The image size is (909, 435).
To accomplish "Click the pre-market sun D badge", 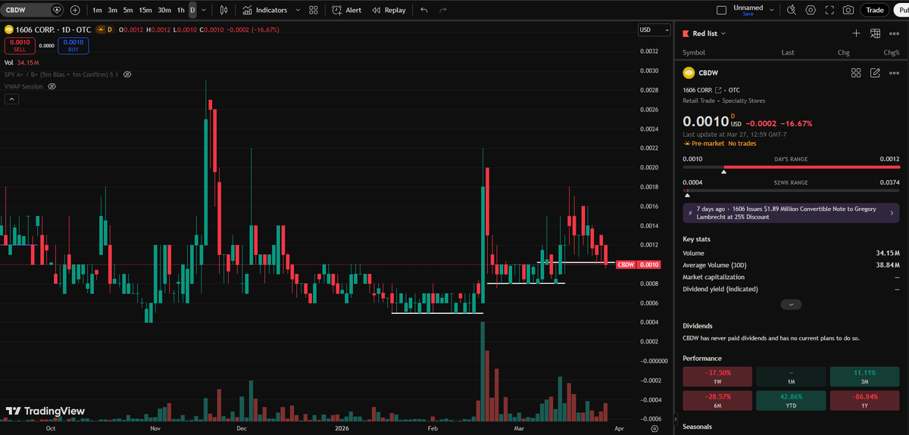I will tap(104, 30).
